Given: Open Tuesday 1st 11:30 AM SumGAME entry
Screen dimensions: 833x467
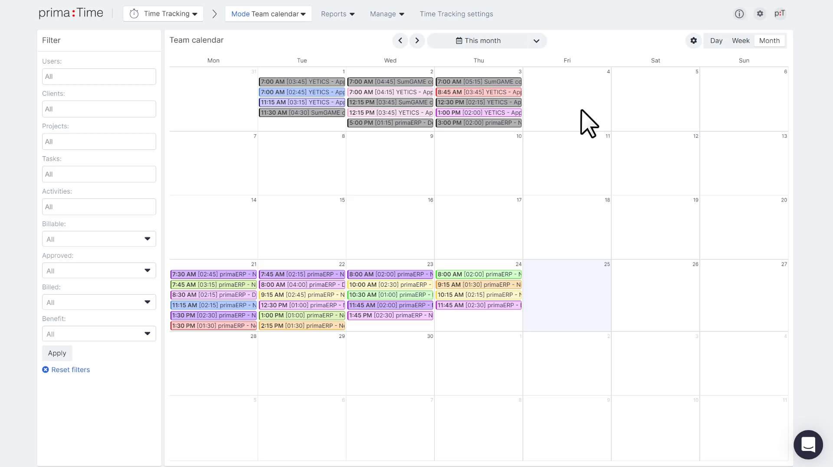Looking at the screenshot, I should [x=302, y=113].
